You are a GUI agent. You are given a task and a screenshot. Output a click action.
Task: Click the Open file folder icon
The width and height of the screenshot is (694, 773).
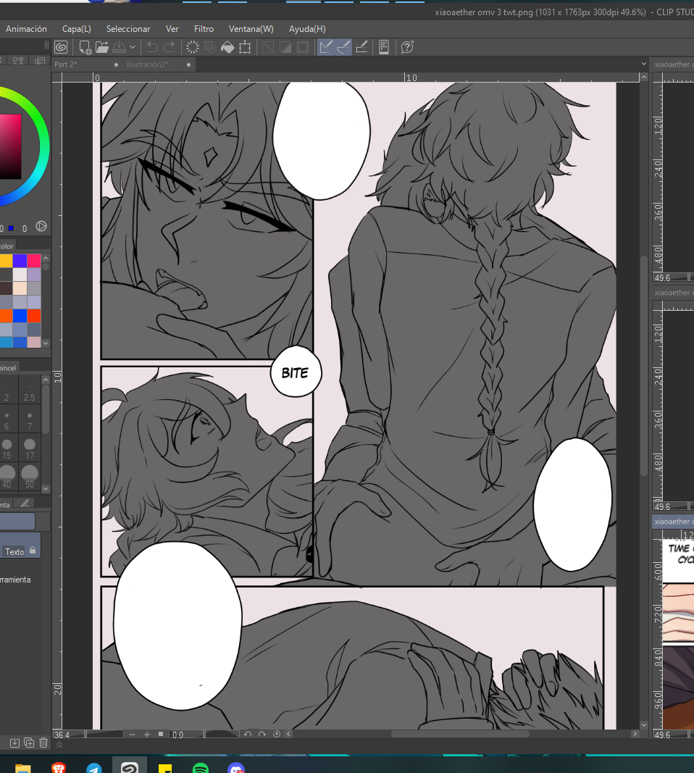tap(102, 47)
